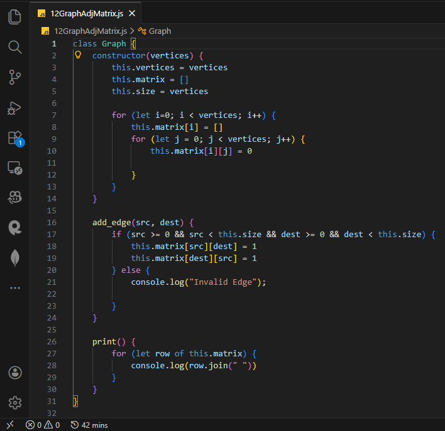Click the warning triangle icon in status bar
The image size is (445, 431).
pos(48,425)
